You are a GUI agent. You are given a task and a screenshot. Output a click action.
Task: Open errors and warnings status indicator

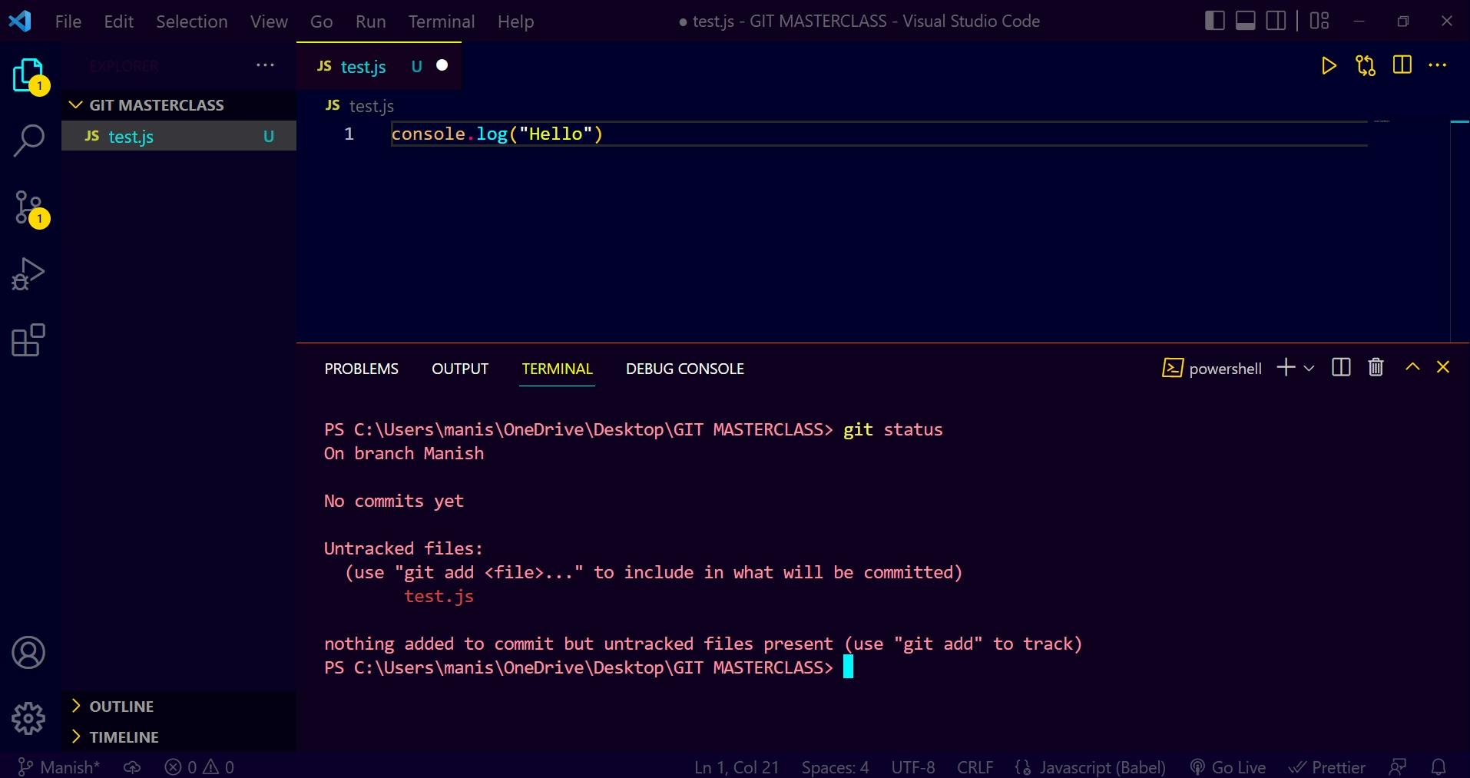click(199, 766)
